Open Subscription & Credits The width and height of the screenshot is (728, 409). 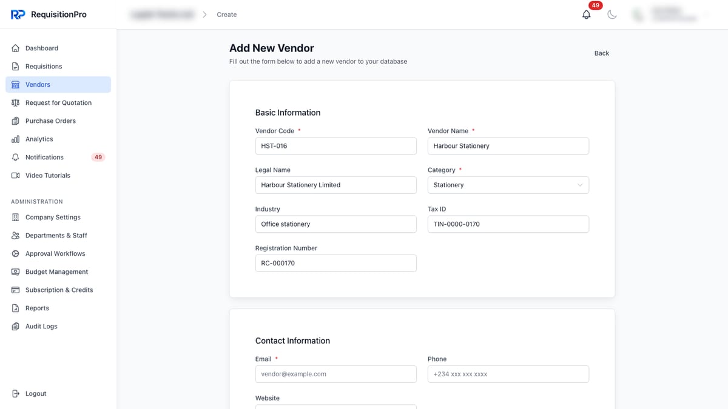58,290
